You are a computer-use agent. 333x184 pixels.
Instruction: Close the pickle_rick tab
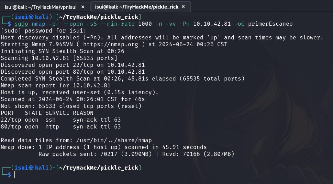coord(183,6)
